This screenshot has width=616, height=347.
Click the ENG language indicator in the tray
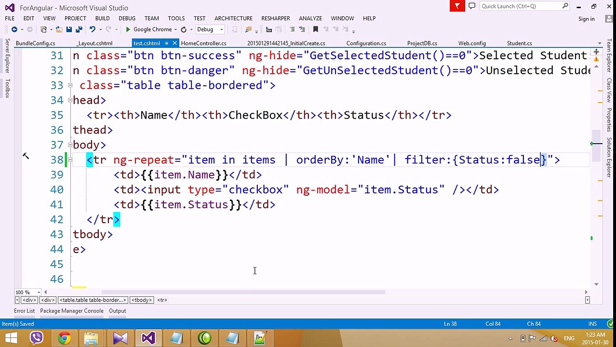coord(569,338)
